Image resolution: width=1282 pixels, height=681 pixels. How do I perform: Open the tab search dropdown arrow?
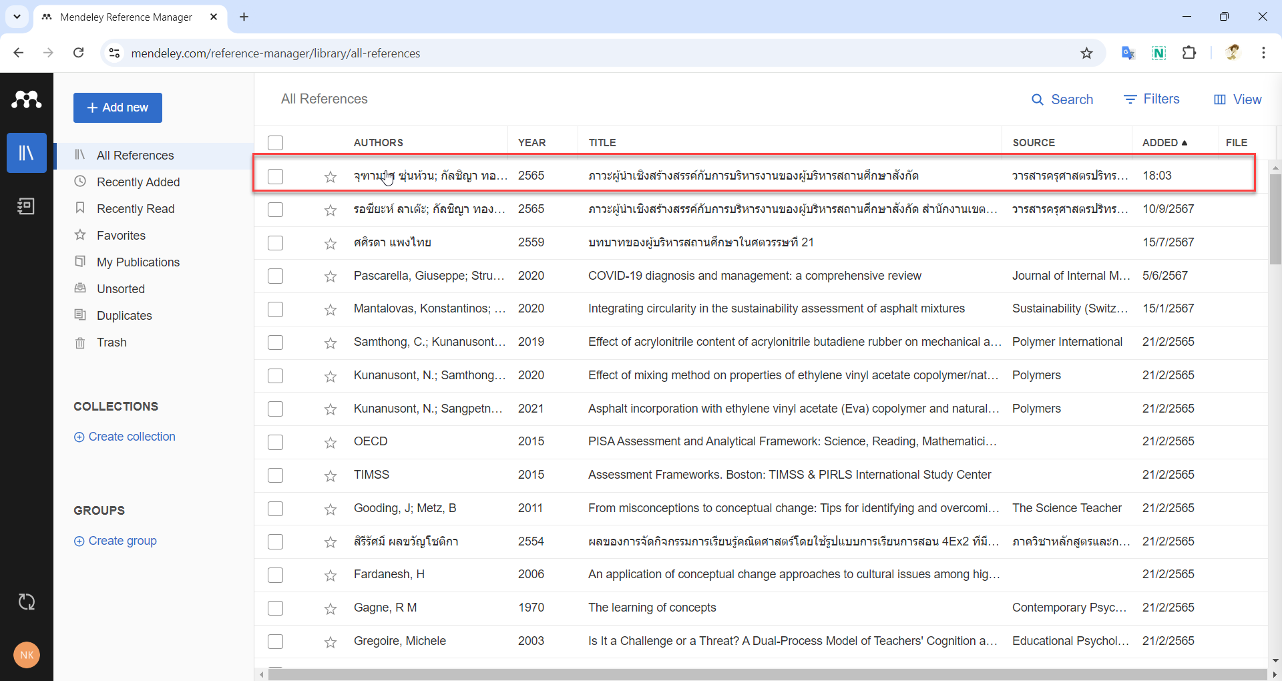[x=17, y=17]
